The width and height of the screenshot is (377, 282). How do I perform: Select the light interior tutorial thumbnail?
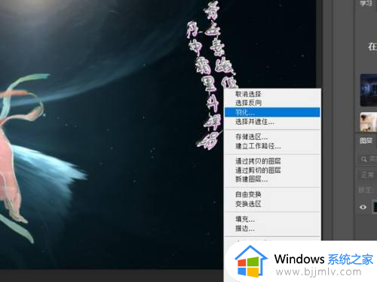click(369, 122)
